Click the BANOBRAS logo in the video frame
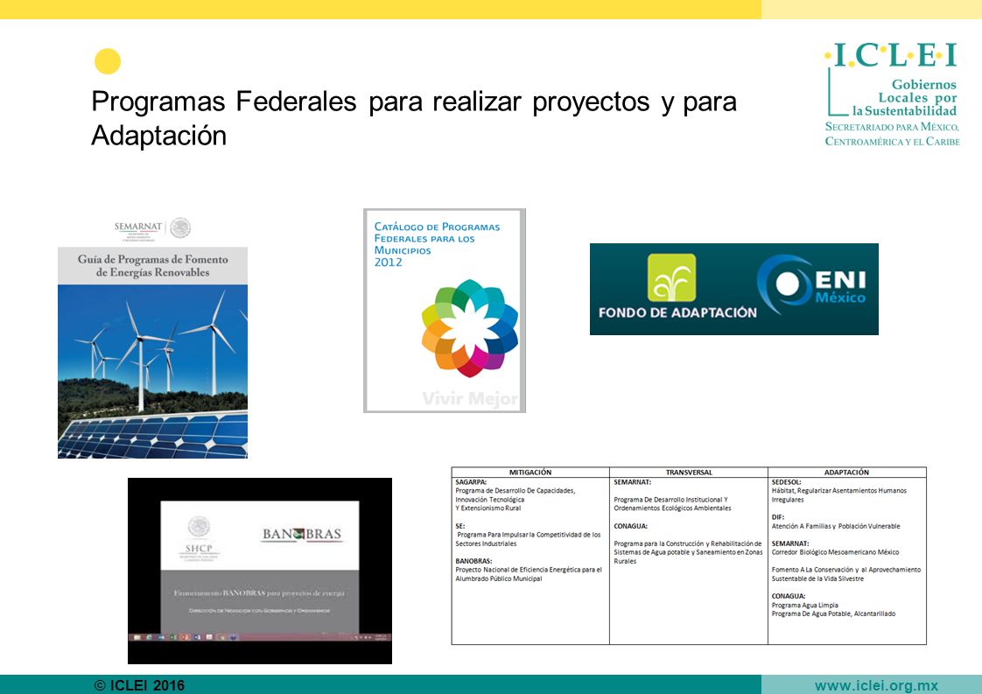Screen dimensions: 982x694 [302, 534]
